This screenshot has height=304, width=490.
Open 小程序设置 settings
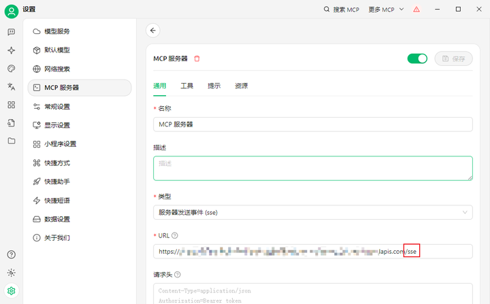(x=80, y=144)
